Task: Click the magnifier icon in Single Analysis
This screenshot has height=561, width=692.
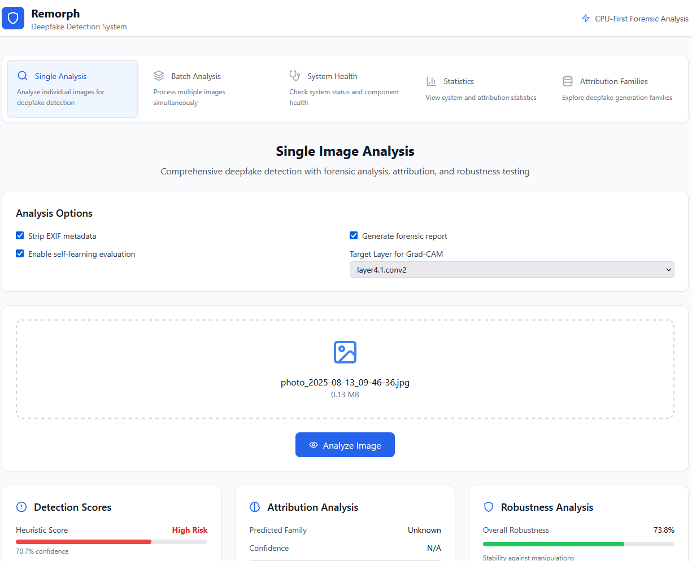Action: pos(23,76)
